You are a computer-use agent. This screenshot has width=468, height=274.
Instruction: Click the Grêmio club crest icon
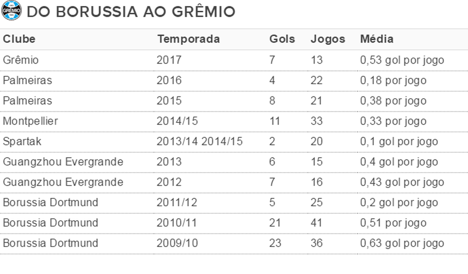tap(11, 11)
